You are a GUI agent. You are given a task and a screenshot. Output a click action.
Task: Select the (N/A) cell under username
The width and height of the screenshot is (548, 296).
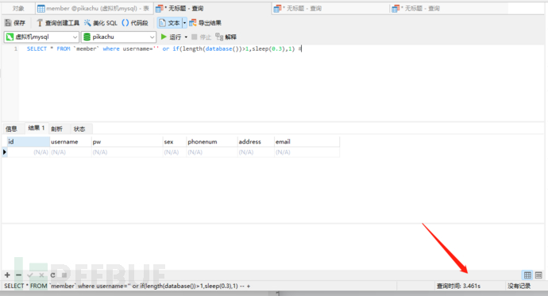click(70, 152)
